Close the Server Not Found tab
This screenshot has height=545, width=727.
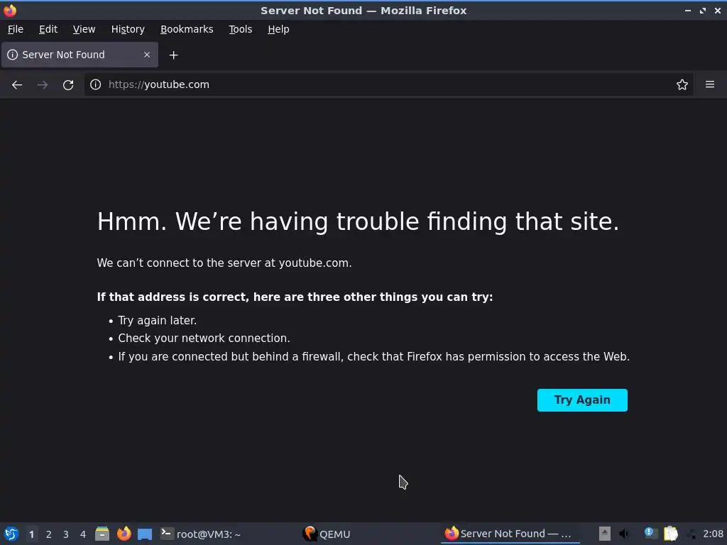147,55
